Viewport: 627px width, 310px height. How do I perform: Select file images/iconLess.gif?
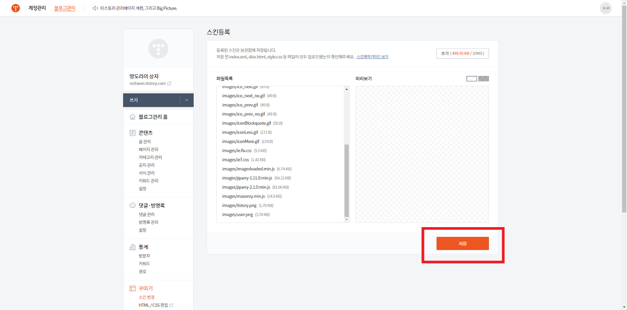[x=246, y=132]
